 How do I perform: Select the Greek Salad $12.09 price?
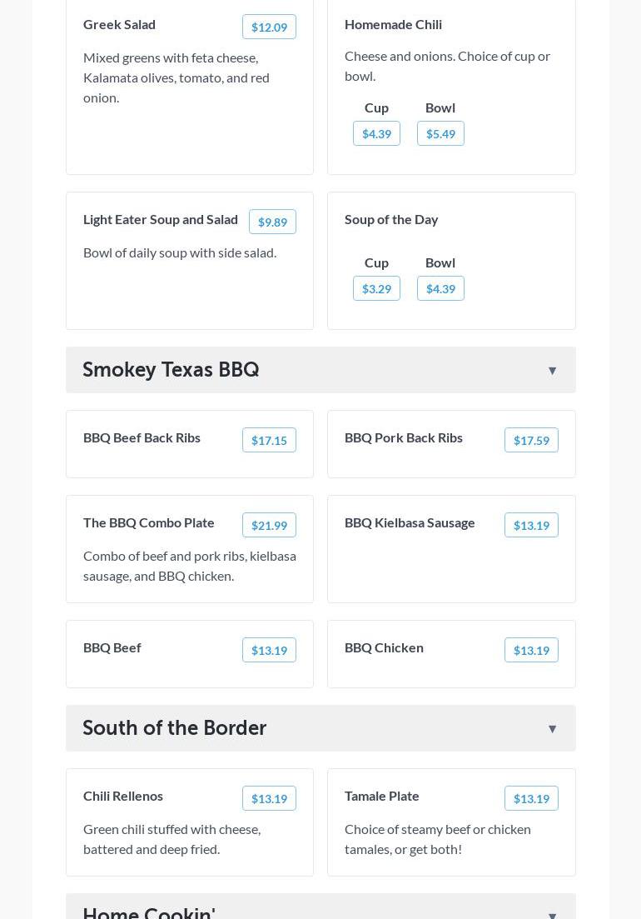coord(269,27)
